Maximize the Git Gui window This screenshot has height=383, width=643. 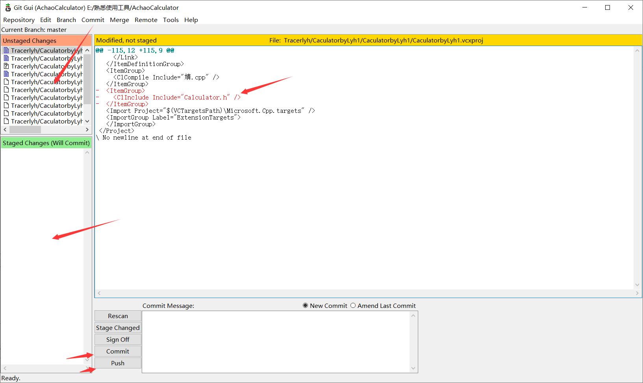(608, 7)
